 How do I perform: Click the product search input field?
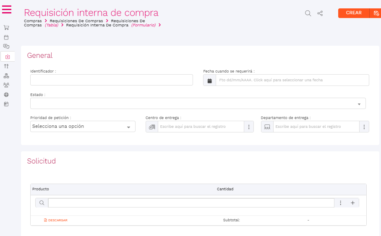click(191, 203)
